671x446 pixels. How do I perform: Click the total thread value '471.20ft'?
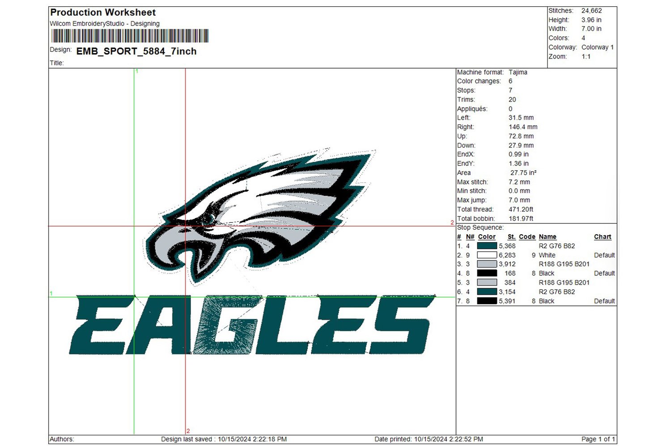[x=521, y=210]
